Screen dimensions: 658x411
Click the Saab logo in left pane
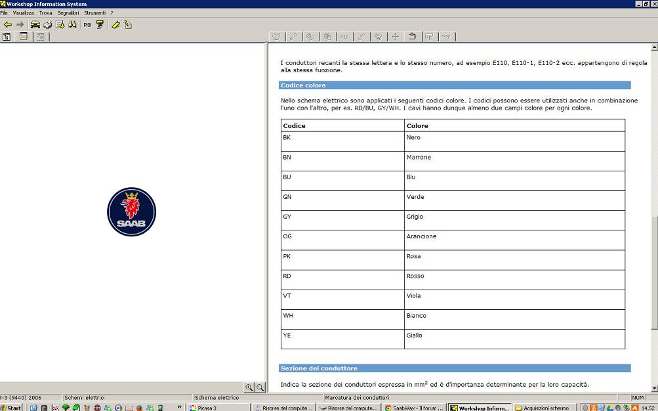131,211
